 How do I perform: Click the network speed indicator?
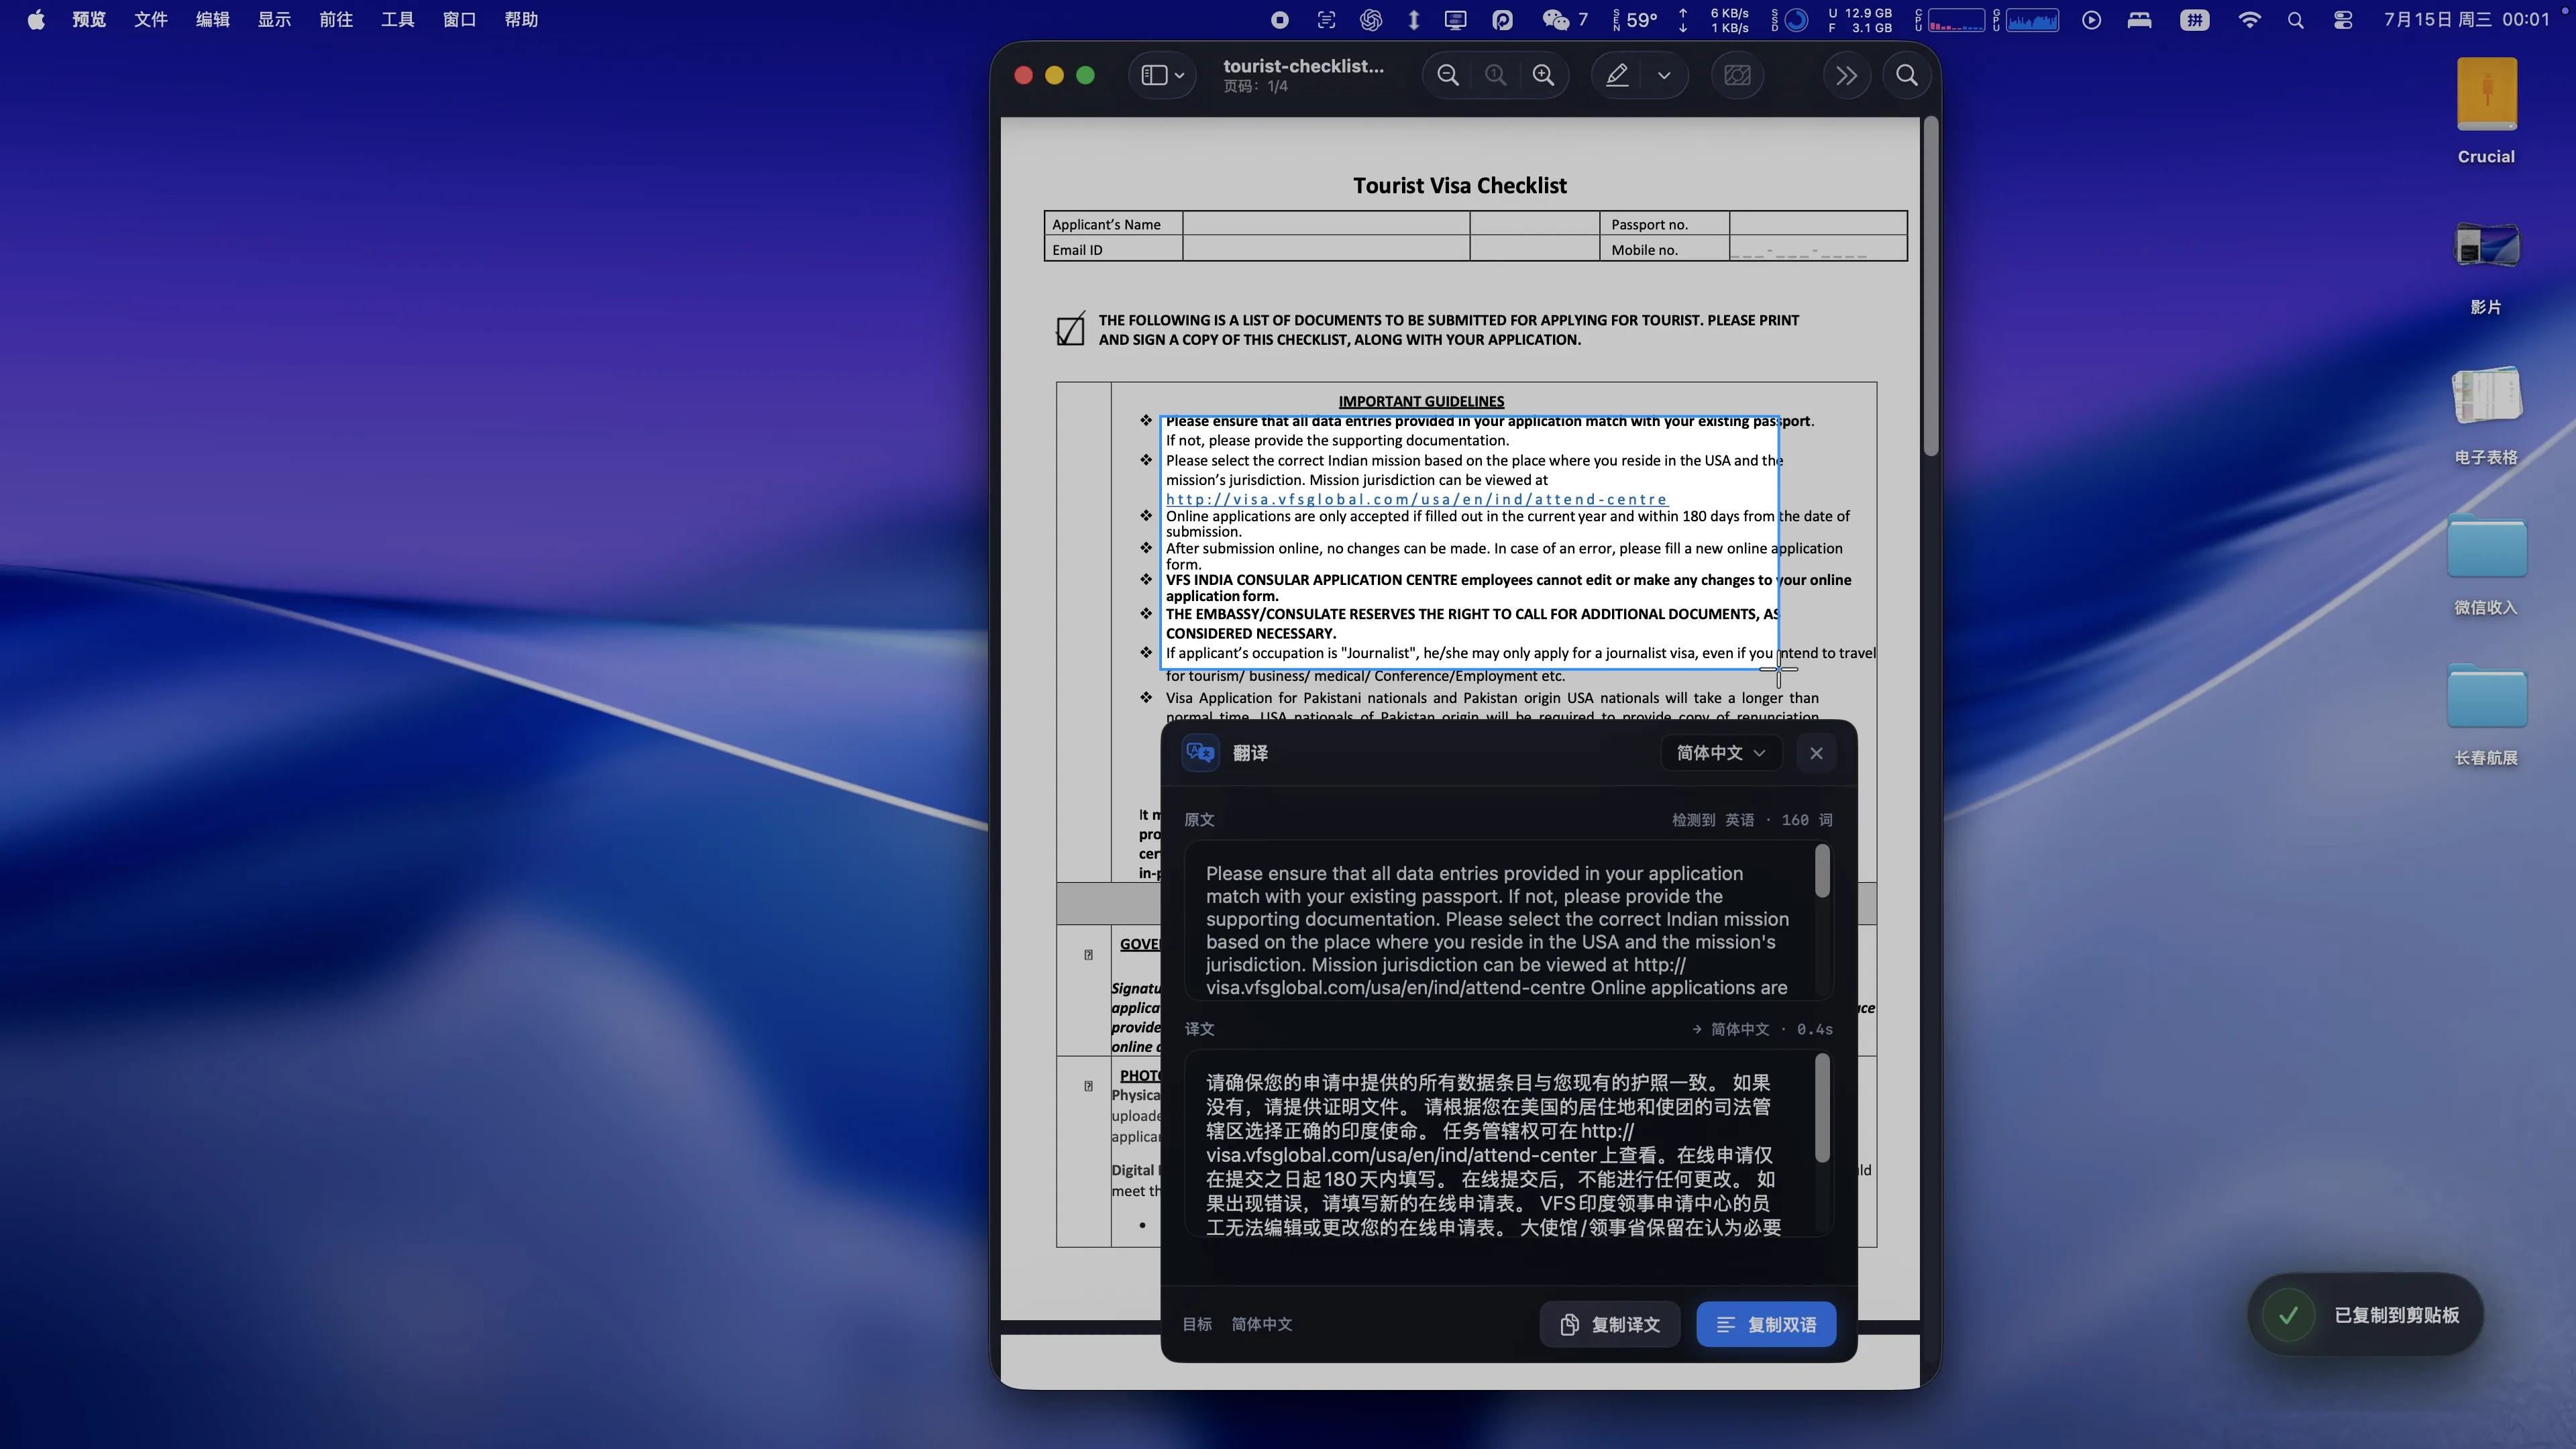1715,19
